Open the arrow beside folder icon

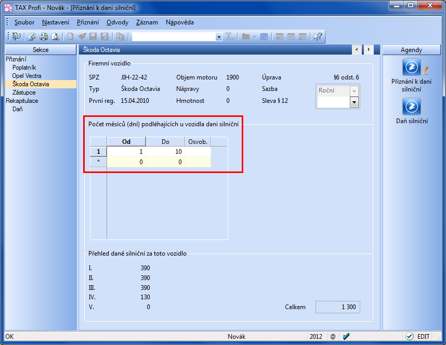click(254, 37)
